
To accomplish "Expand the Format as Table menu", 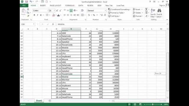I will point(116,13).
